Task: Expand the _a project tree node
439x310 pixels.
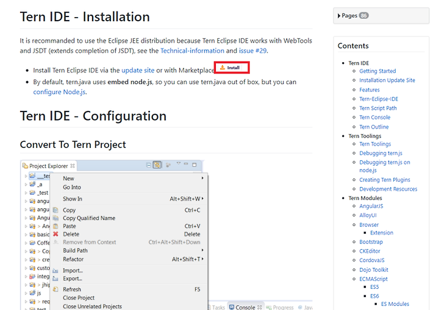Action: pos(26,185)
